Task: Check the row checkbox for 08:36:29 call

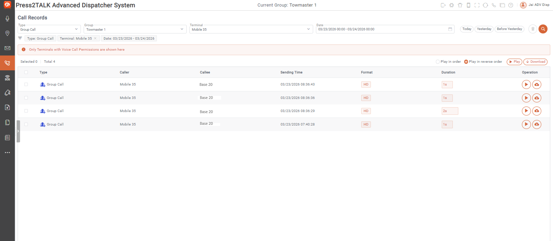Action: coord(26,111)
